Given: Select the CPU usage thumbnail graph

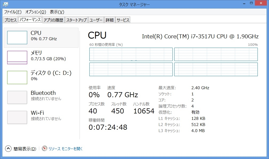Looking at the screenshot, I should (x=17, y=38).
